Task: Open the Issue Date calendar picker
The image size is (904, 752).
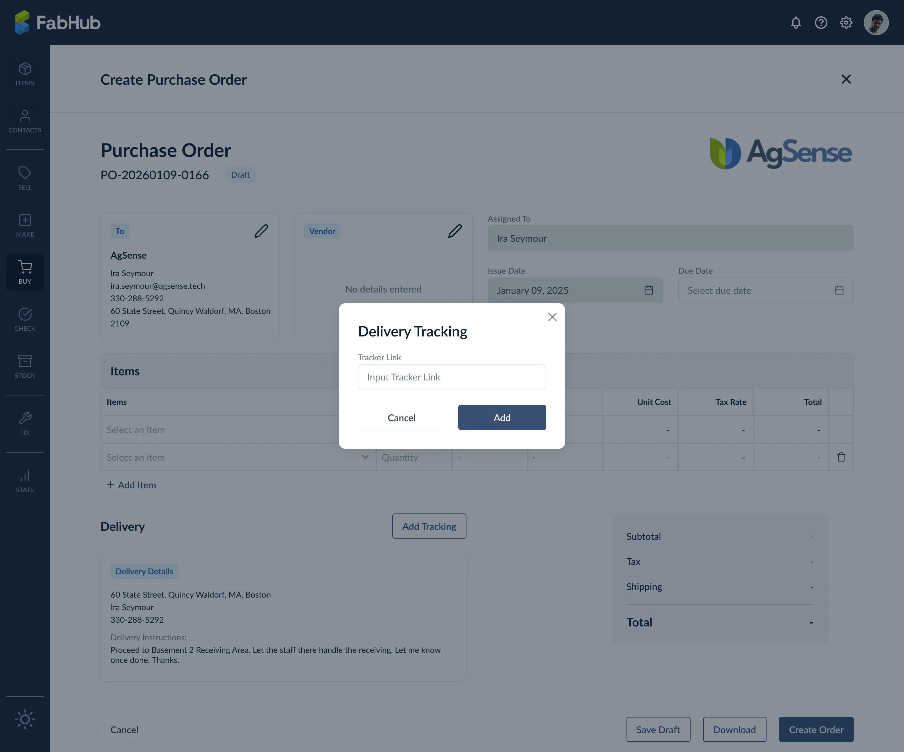Action: 649,291
